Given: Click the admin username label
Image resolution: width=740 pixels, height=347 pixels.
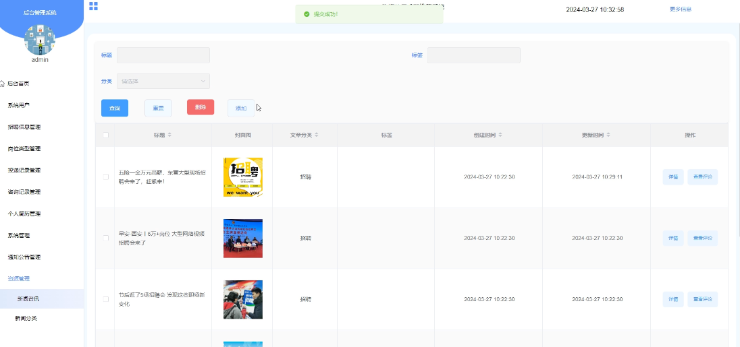Looking at the screenshot, I should point(40,60).
